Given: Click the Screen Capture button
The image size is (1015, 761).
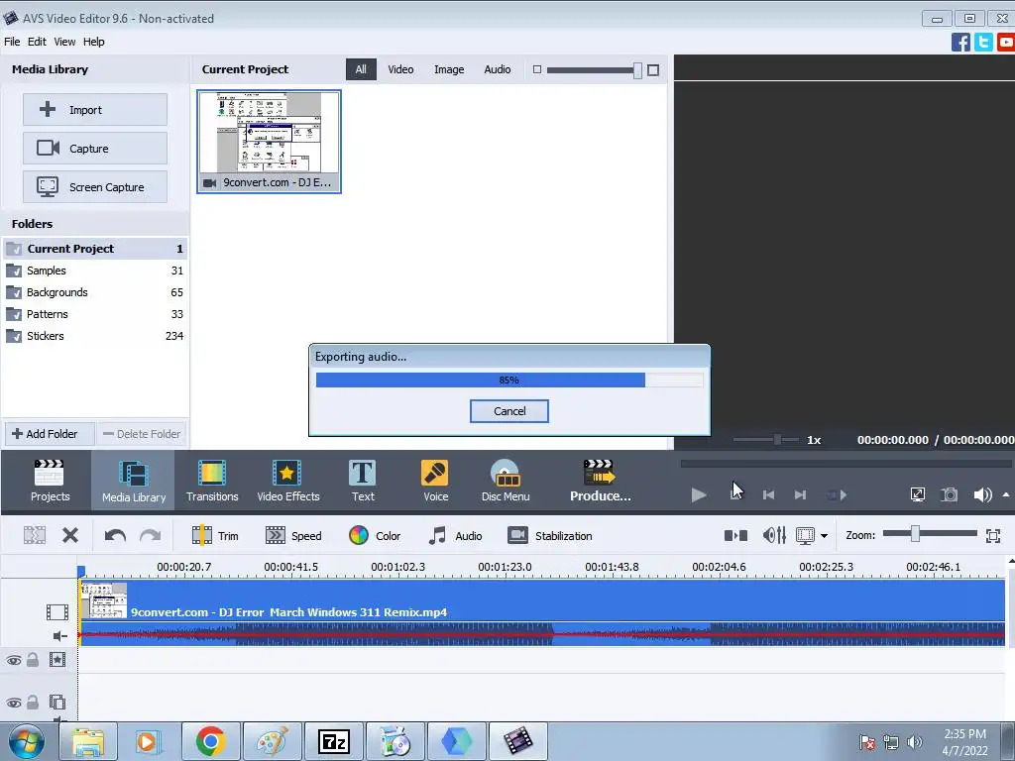Looking at the screenshot, I should point(95,187).
